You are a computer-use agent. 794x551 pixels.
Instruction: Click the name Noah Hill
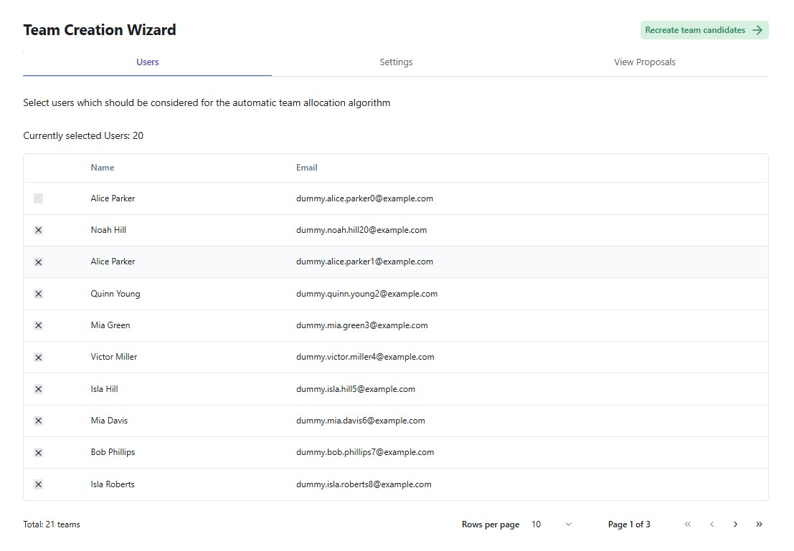(108, 230)
